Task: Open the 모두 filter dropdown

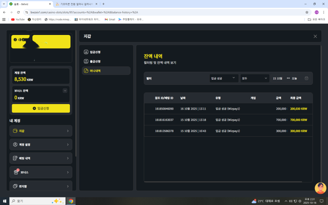Action: 255,79
